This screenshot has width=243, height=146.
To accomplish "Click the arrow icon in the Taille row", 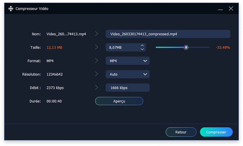I will (x=97, y=47).
